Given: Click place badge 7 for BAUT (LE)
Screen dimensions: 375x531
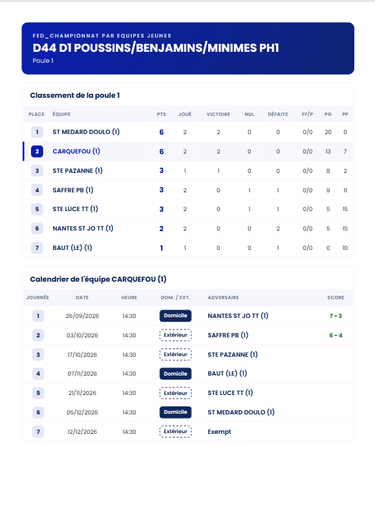Looking at the screenshot, I should click(x=37, y=247).
